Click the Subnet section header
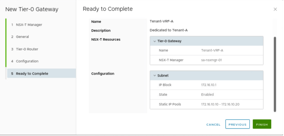The height and width of the screenshot is (136, 284). [x=163, y=75]
